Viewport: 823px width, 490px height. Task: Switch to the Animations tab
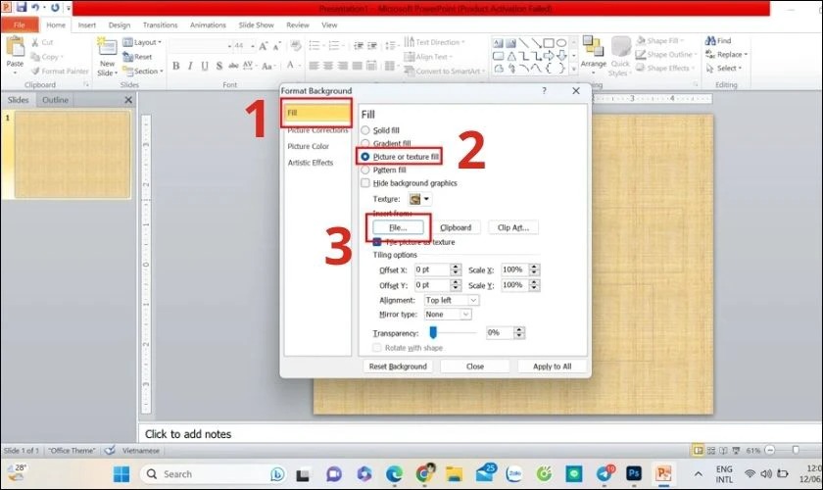click(x=208, y=24)
